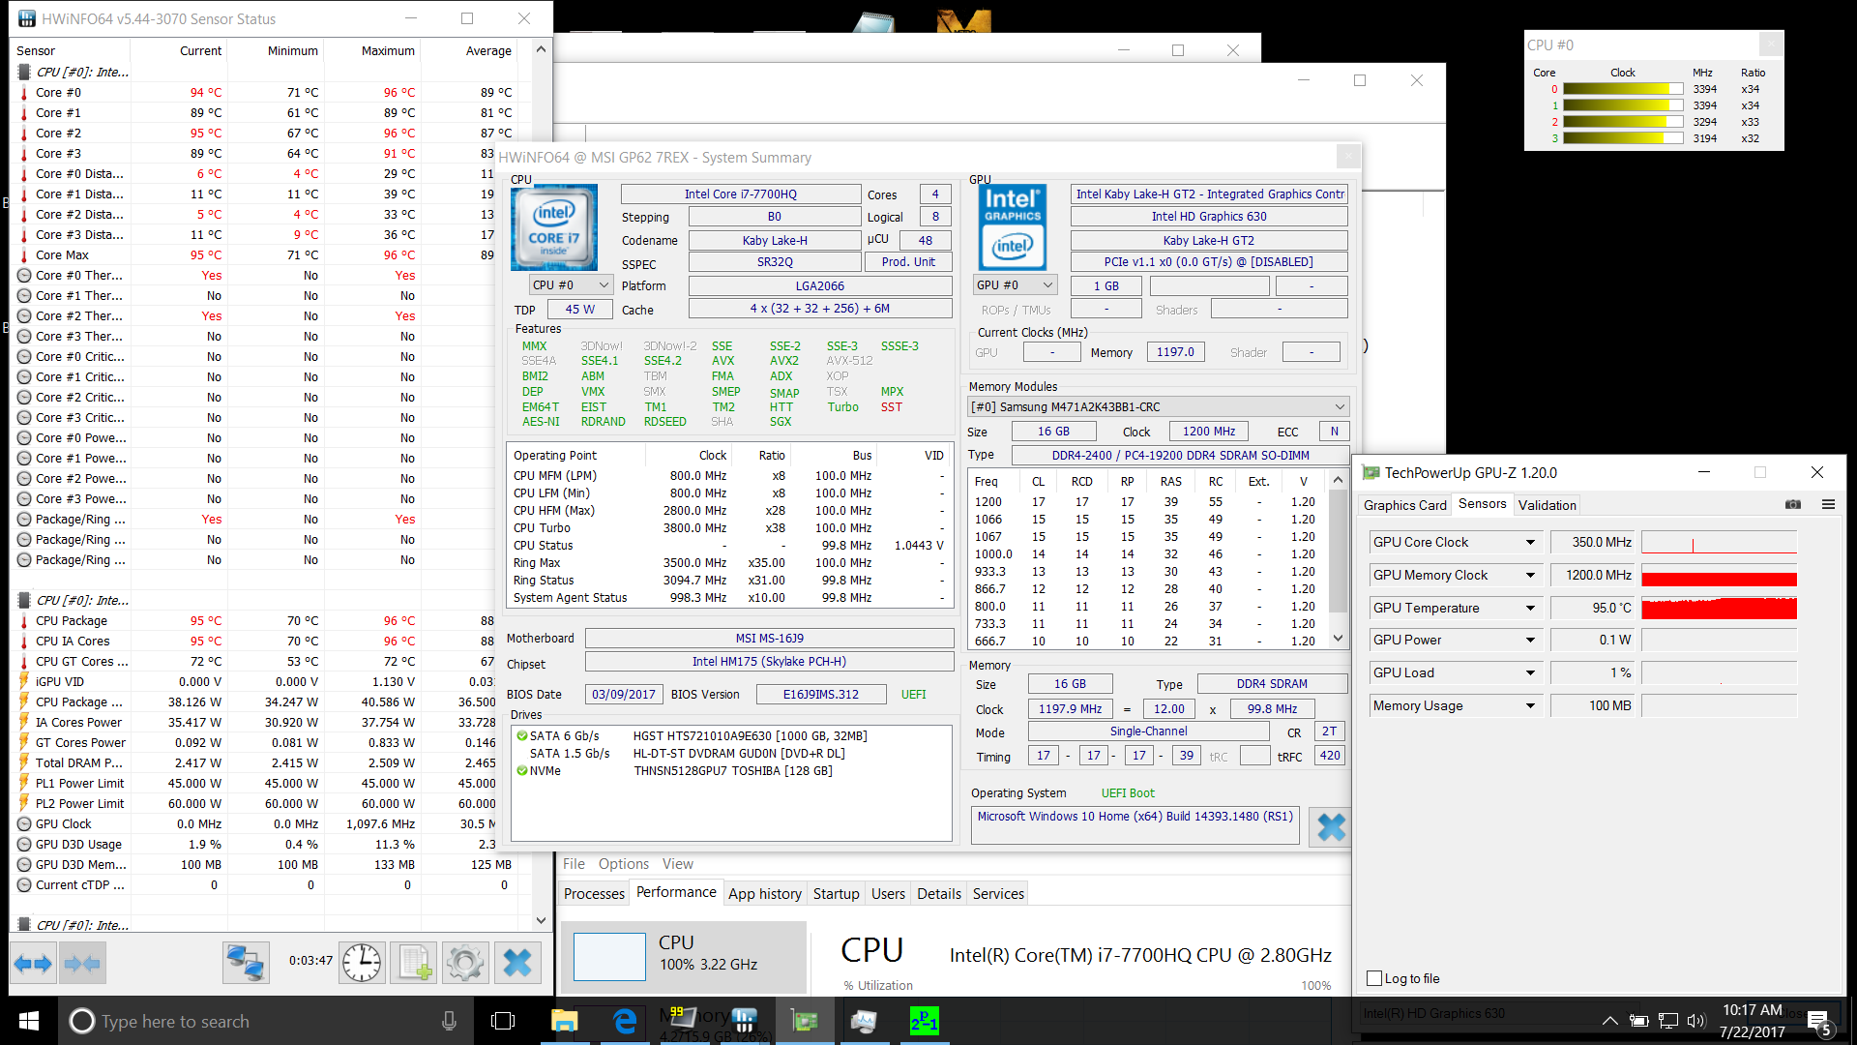Image resolution: width=1857 pixels, height=1045 pixels.
Task: Select the CPU Package temperature row
Action: click(266, 620)
